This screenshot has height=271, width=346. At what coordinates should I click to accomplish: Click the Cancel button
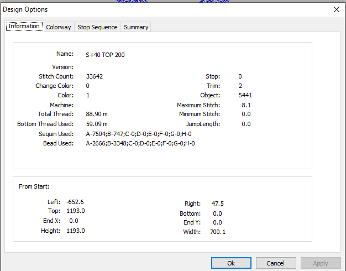point(276,263)
